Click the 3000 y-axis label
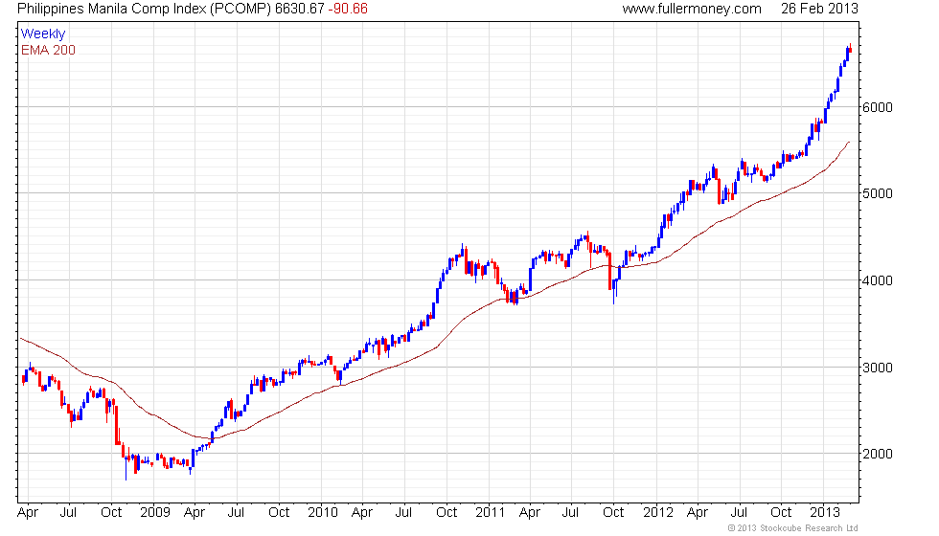939x536 pixels. pos(878,368)
